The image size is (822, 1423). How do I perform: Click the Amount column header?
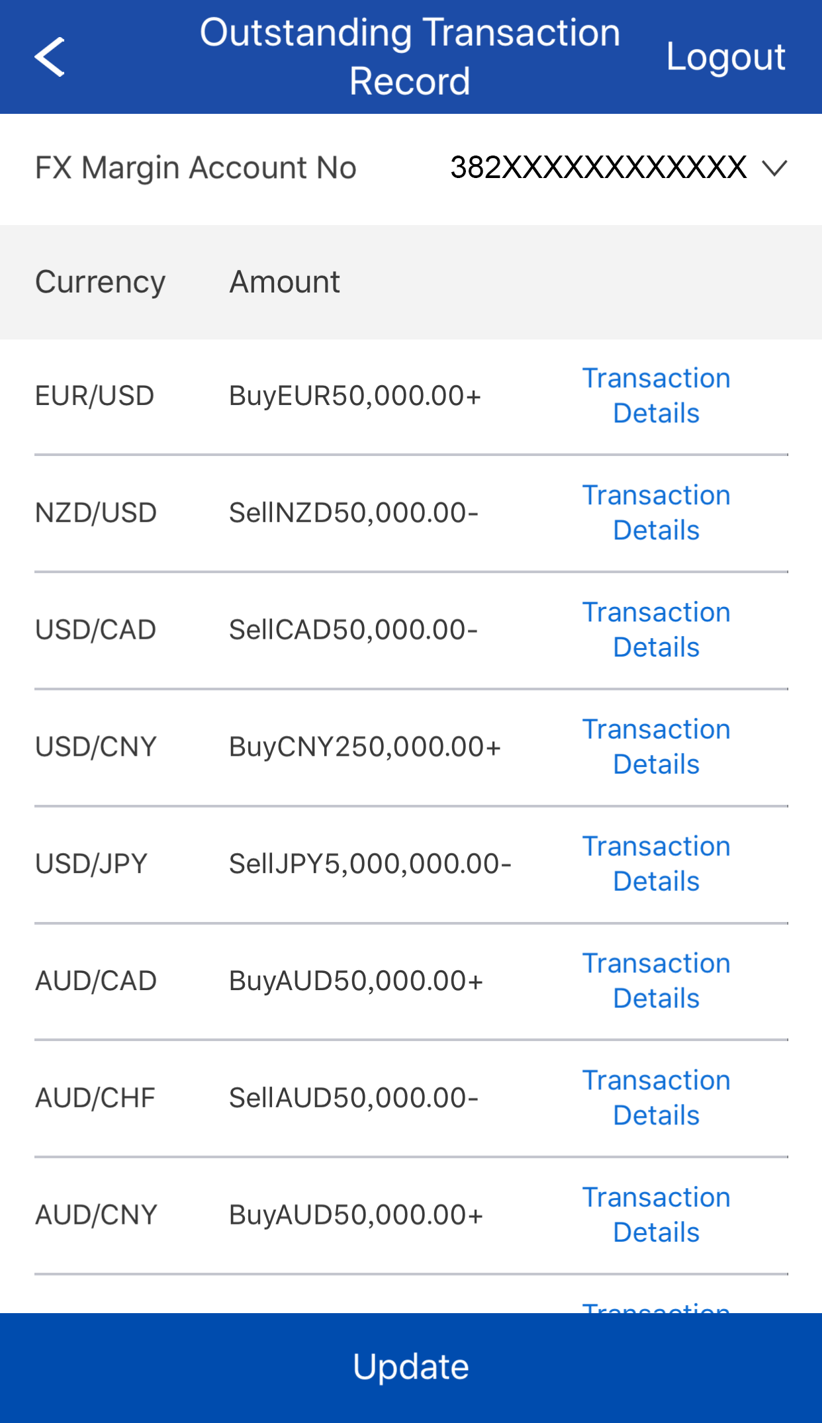point(285,282)
